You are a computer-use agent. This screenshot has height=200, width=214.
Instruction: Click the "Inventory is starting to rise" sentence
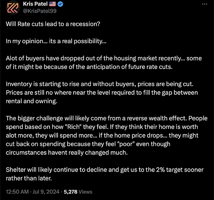[100, 84]
